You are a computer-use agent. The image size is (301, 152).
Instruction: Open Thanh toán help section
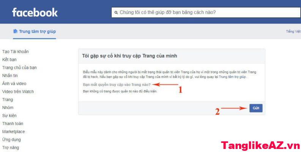click(13, 123)
